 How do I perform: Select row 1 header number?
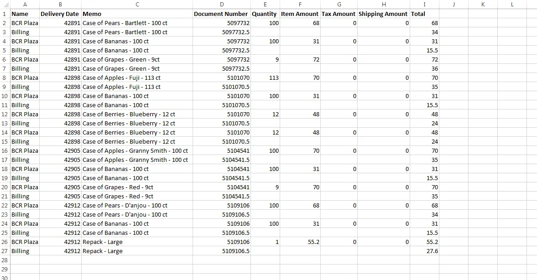(5, 14)
